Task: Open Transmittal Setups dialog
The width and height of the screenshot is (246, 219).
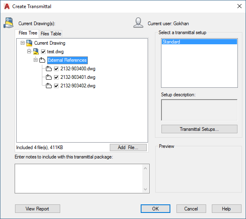Action: click(x=199, y=129)
